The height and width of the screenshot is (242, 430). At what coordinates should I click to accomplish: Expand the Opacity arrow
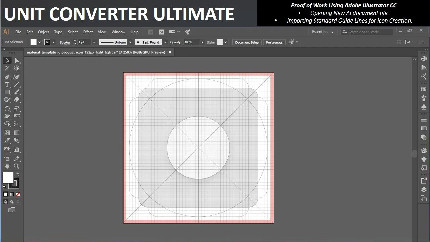[x=202, y=42]
